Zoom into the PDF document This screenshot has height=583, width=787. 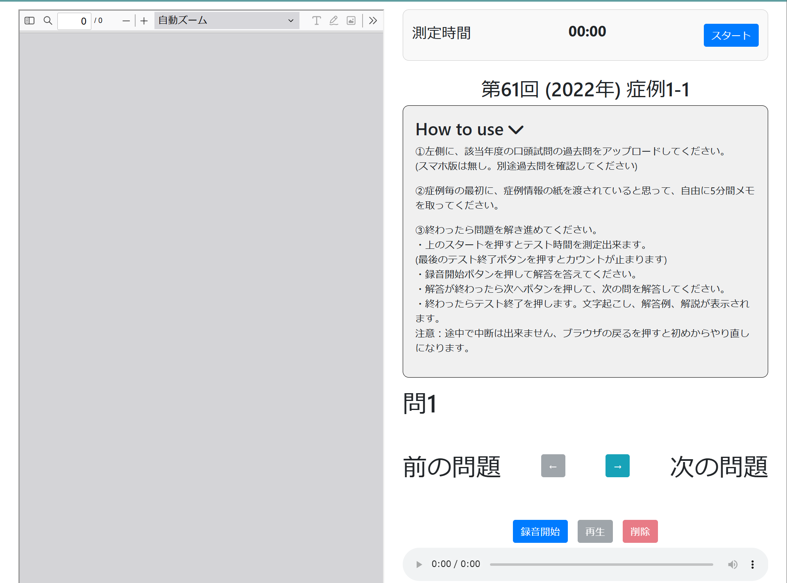click(x=144, y=20)
